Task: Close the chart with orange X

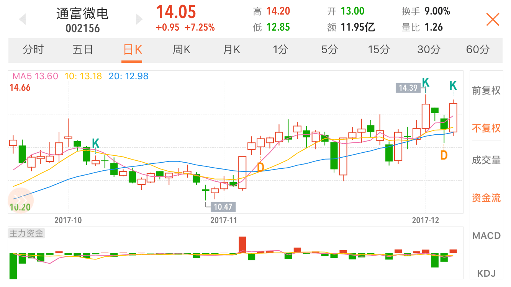Action: pyautogui.click(x=493, y=20)
